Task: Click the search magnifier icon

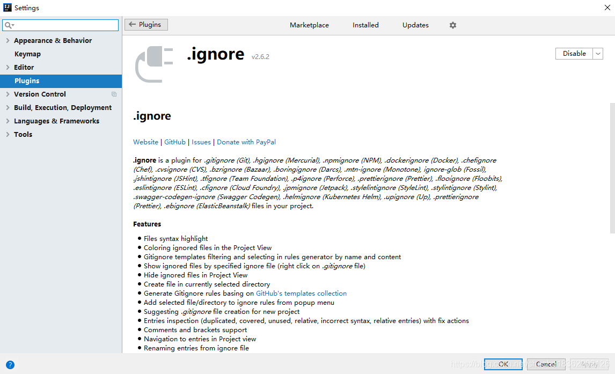Action: pos(9,25)
